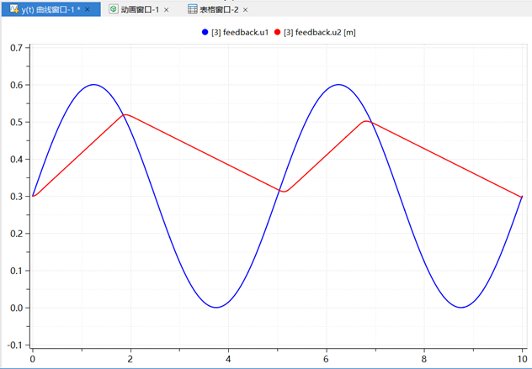Click the x-axis label 8
Viewport: 532px width, 369px height.
424,359
